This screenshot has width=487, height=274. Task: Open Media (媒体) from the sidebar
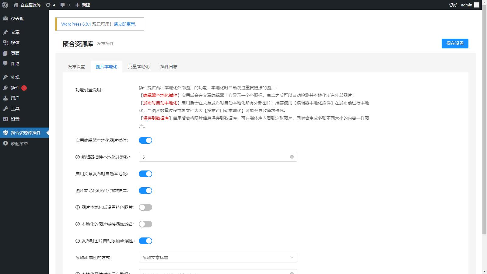pos(15,43)
